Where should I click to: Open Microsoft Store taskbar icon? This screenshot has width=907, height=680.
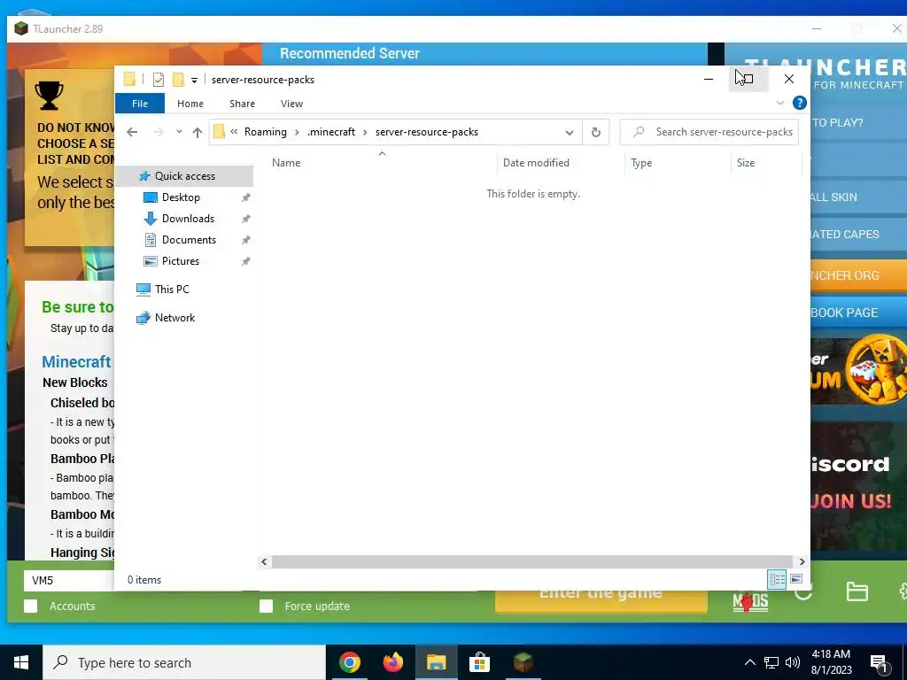(479, 662)
